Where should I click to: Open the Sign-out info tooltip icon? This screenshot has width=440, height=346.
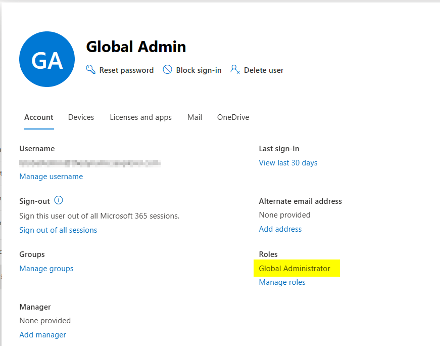[59, 200]
